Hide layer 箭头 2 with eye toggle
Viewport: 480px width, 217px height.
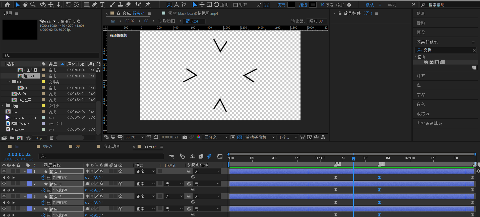(4, 196)
